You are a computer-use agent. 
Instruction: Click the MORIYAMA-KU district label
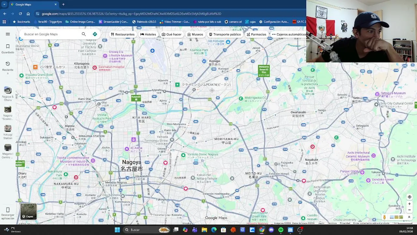coord(226,140)
